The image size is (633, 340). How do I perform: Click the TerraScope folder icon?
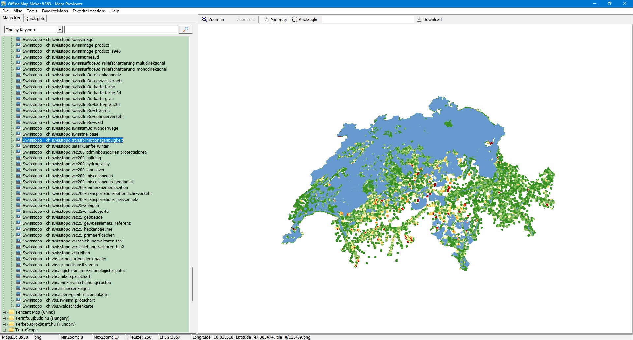point(12,330)
